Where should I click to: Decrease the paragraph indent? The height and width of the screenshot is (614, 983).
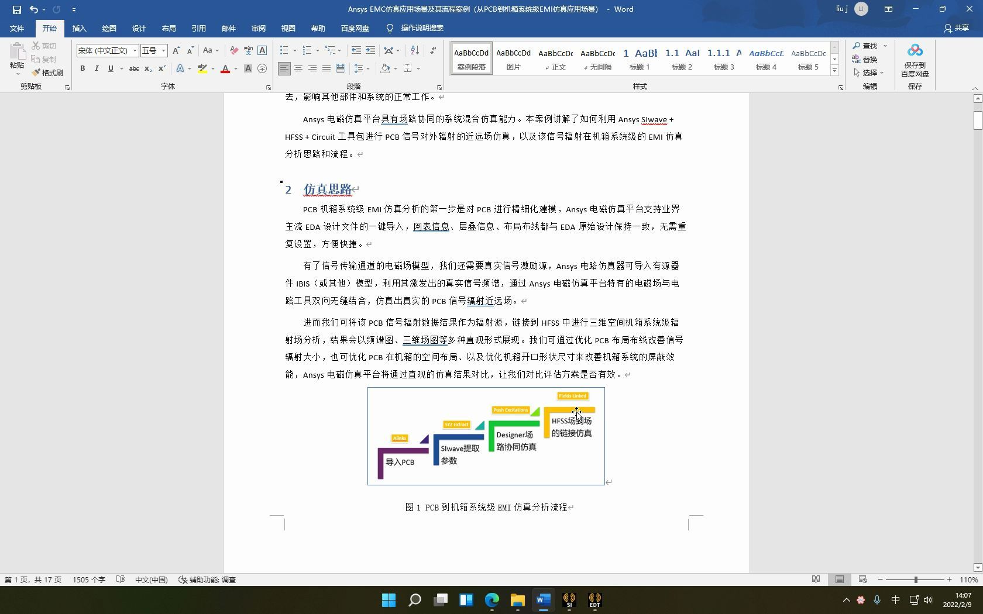coord(356,50)
